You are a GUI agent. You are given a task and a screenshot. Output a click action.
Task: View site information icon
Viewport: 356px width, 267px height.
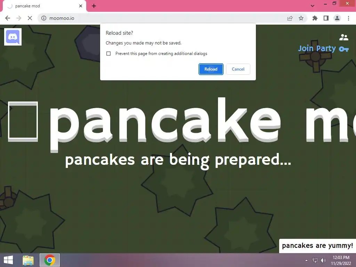pos(44,18)
